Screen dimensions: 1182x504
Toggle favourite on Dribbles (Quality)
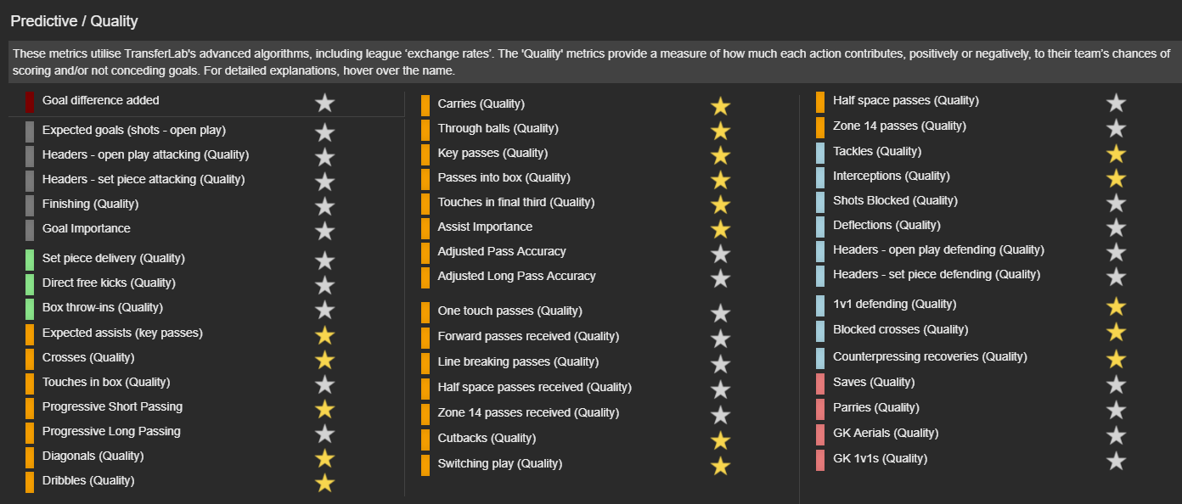[324, 484]
